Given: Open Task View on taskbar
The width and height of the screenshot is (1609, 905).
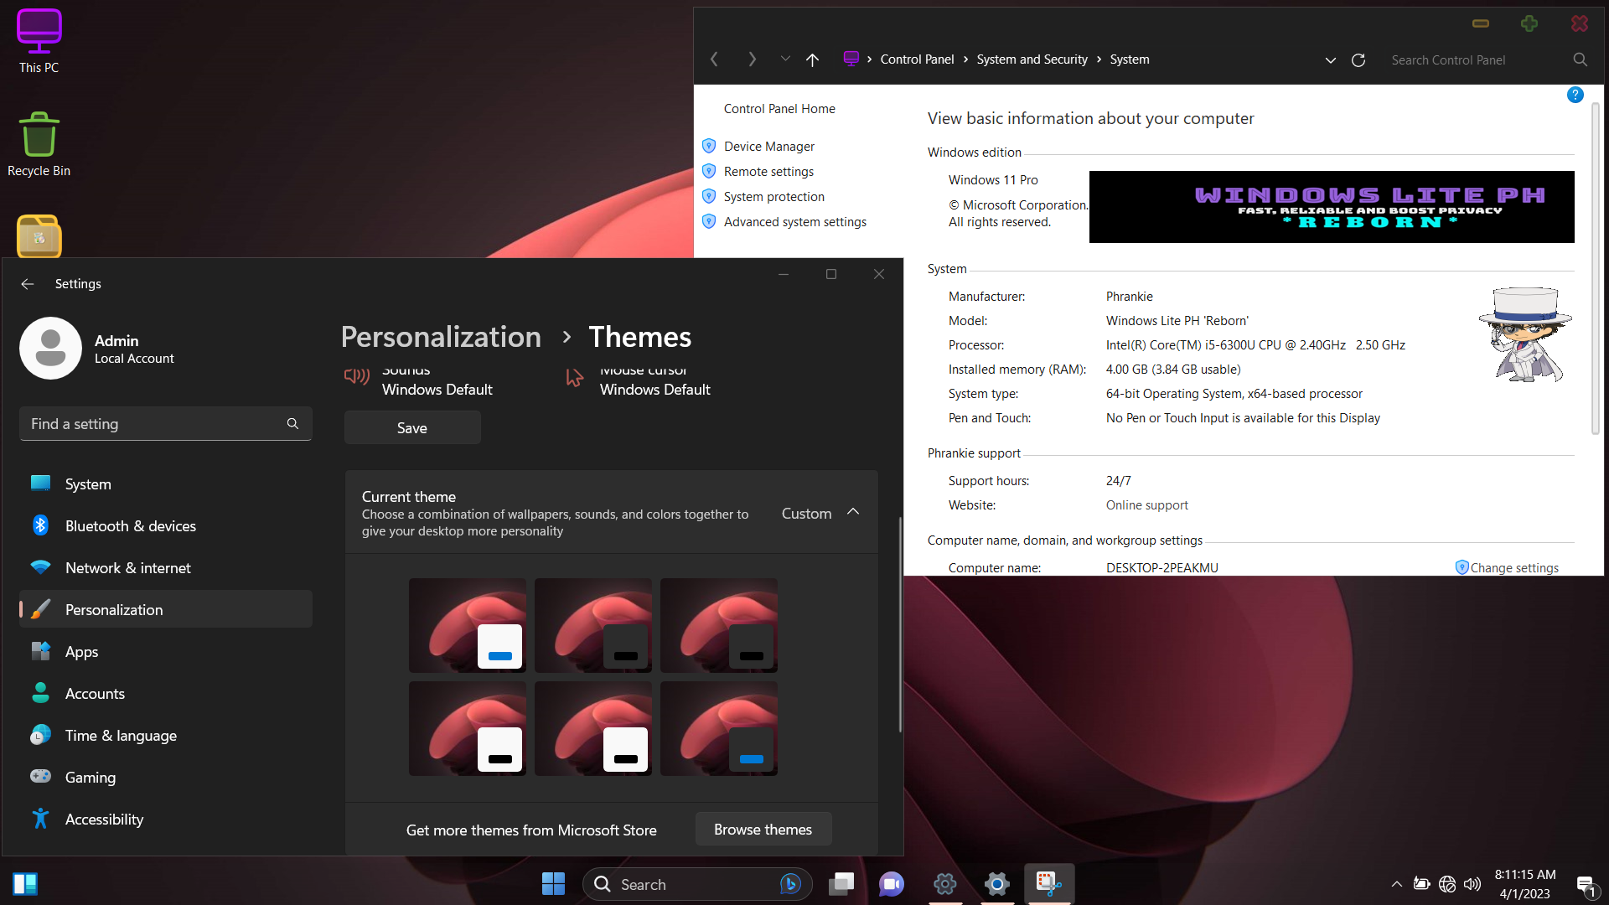Looking at the screenshot, I should 841,884.
